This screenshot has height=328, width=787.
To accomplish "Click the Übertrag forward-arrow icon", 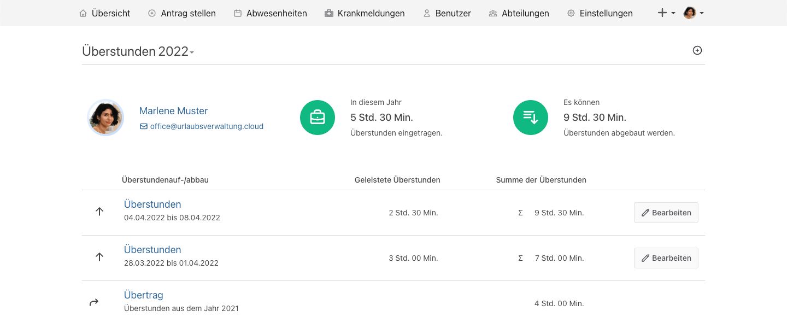I will coord(94,302).
